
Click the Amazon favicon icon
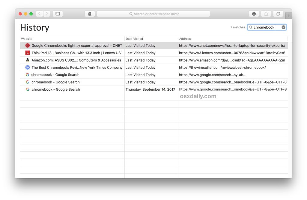[x=28, y=60]
